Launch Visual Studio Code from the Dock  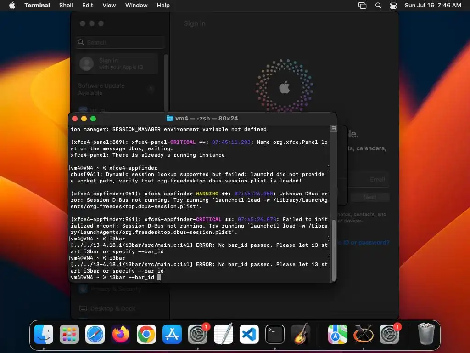[x=249, y=334]
